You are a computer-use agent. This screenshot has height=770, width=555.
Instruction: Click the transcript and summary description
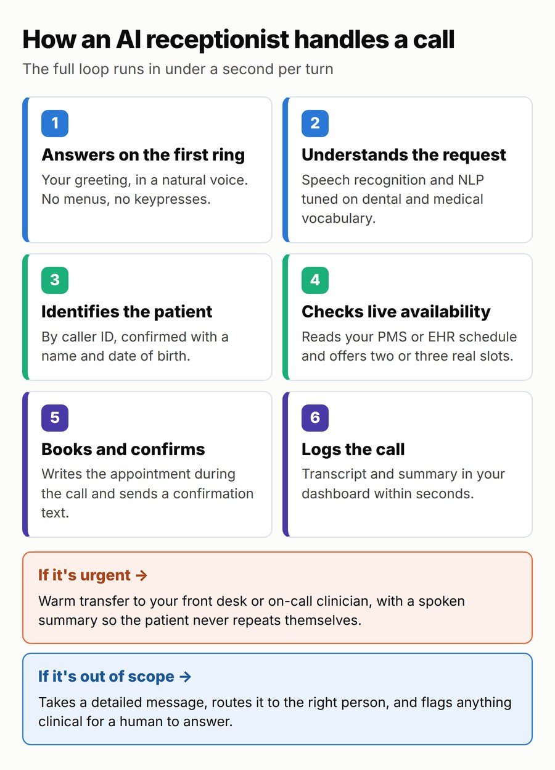pos(403,484)
